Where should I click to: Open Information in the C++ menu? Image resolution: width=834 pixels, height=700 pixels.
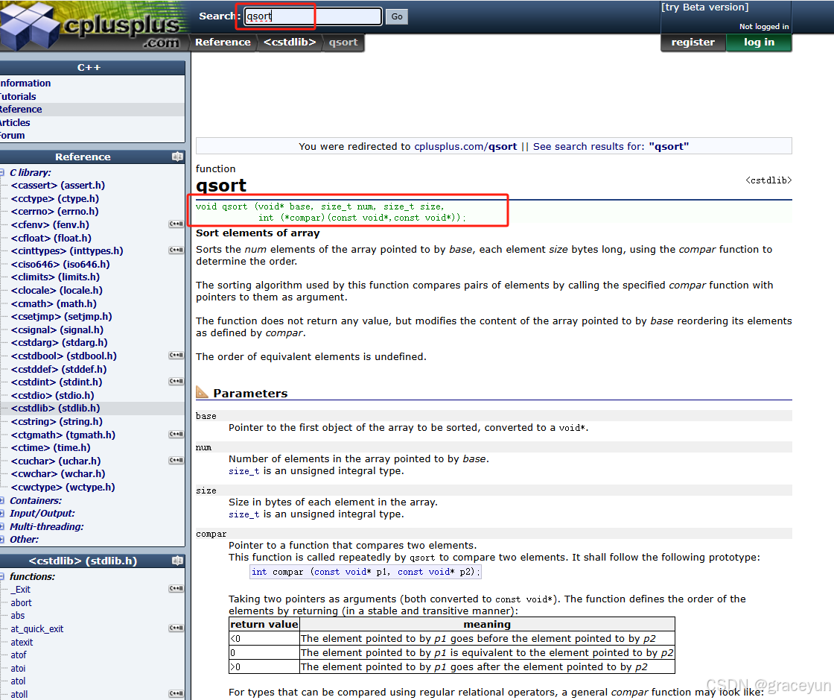(x=25, y=83)
